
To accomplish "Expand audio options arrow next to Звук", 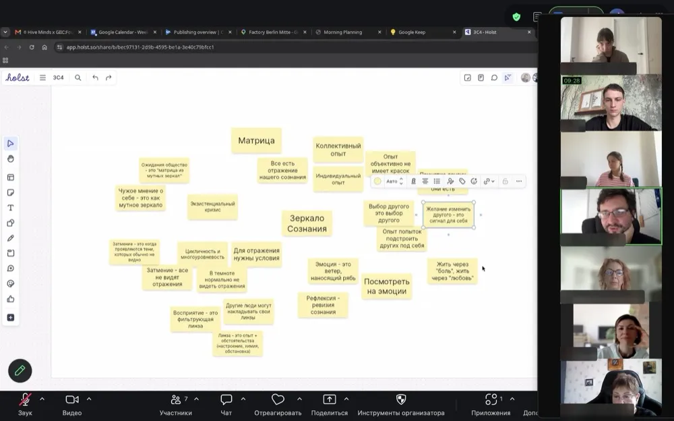I will (42, 399).
